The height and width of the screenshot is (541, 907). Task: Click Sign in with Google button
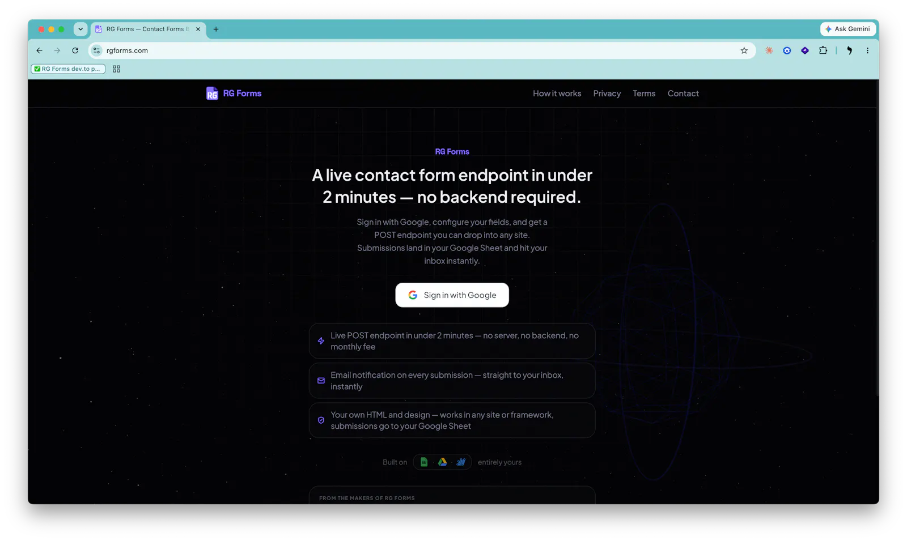[x=452, y=295]
